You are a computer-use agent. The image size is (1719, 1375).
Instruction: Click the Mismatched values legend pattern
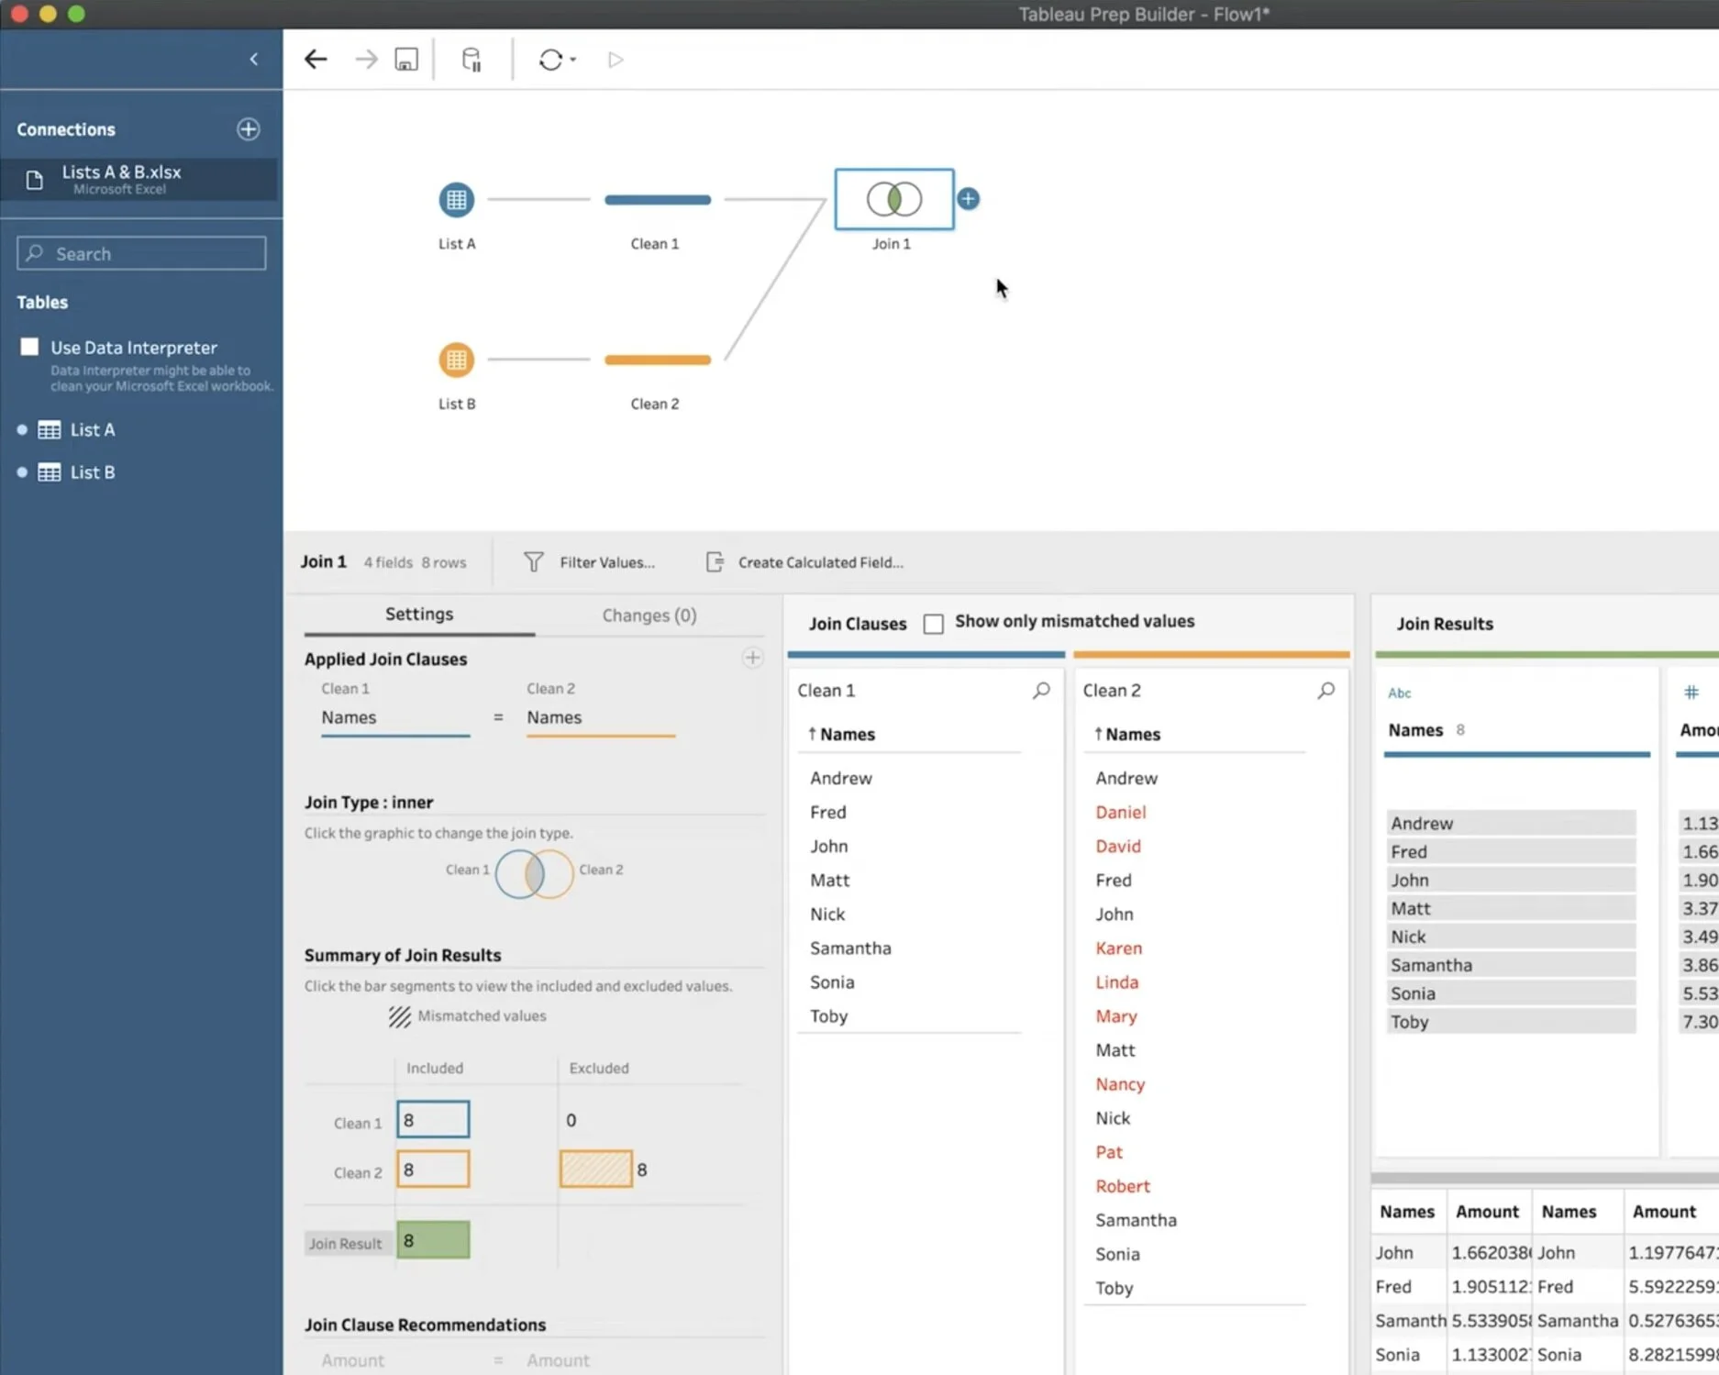pyautogui.click(x=399, y=1016)
